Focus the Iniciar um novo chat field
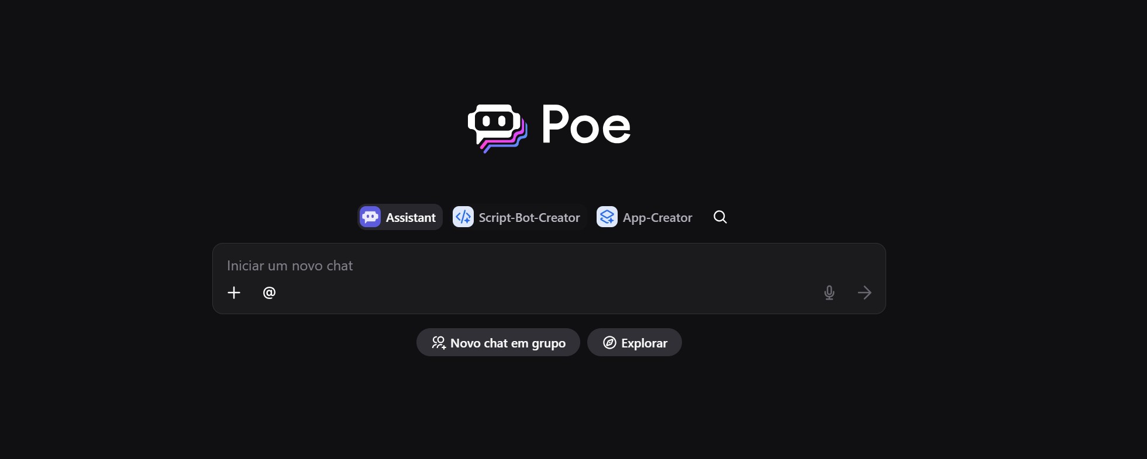Screen dimensions: 1147x459 click(x=549, y=266)
